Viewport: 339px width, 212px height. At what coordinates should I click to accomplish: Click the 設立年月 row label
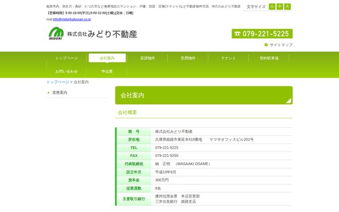coord(134,172)
